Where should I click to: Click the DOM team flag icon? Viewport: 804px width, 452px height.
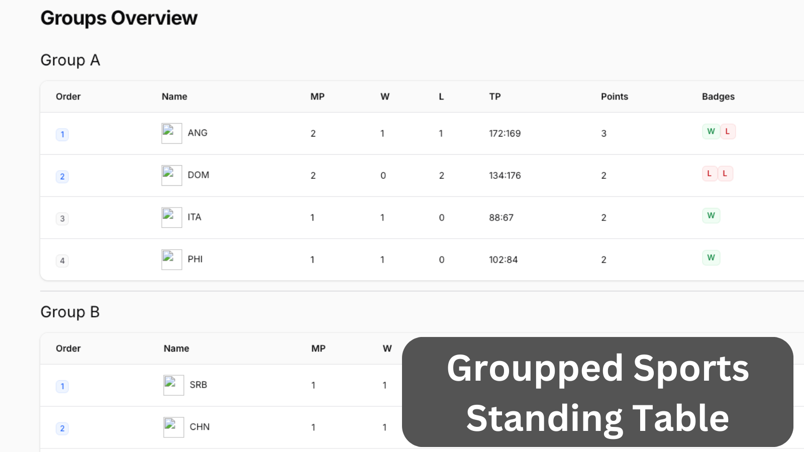[x=171, y=175]
